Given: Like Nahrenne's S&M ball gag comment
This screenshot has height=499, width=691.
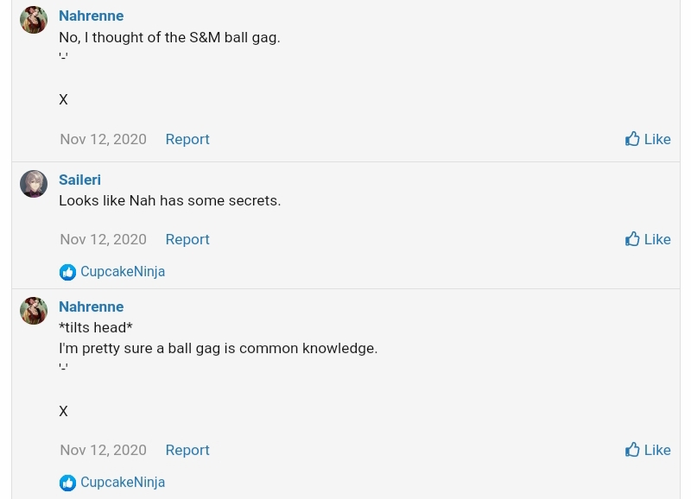Looking at the screenshot, I should [648, 139].
